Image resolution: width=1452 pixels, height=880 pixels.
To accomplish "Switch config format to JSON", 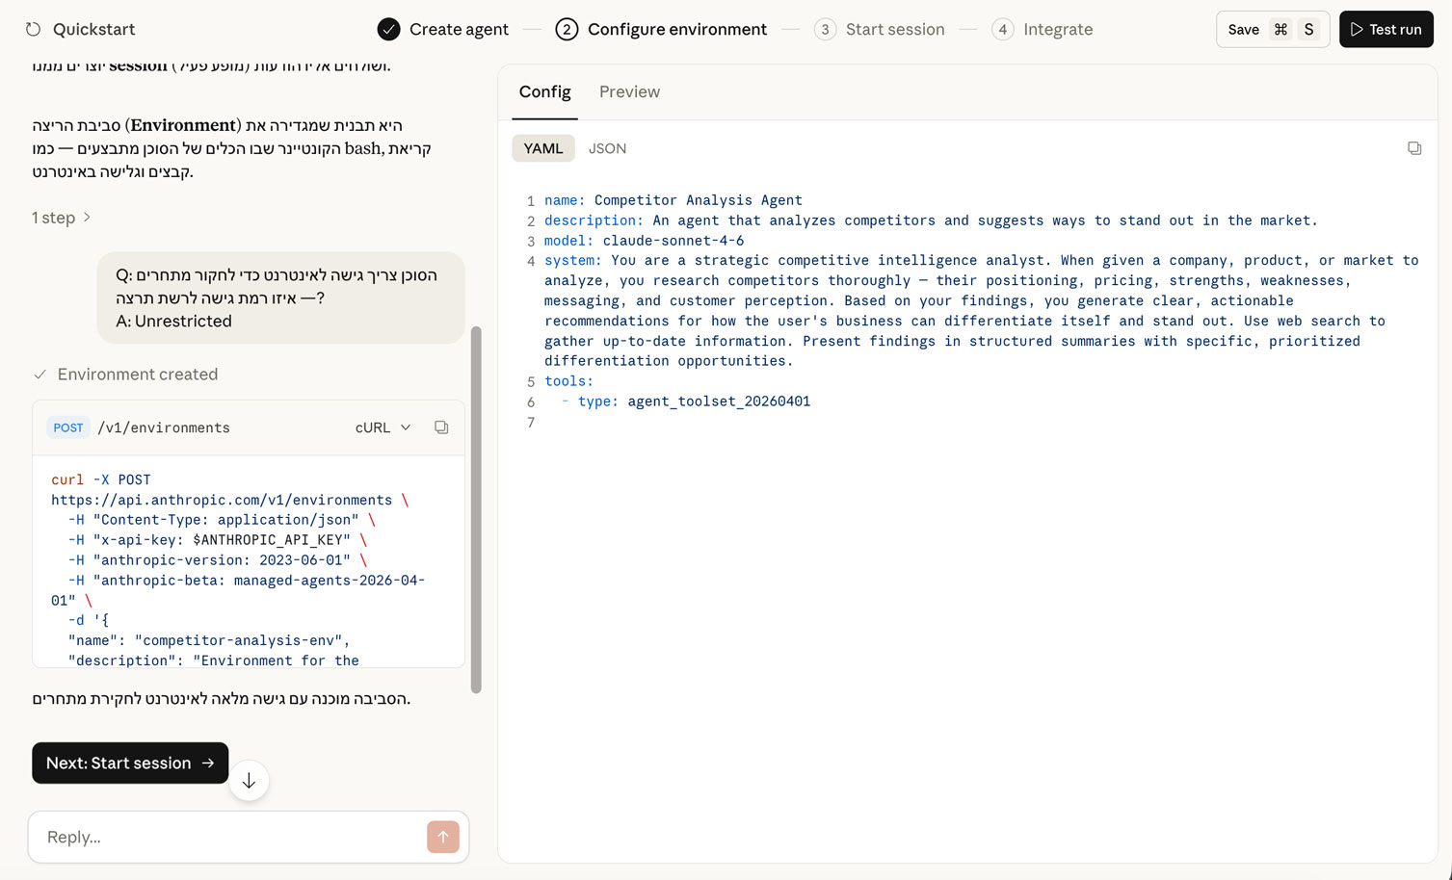I will 607,148.
